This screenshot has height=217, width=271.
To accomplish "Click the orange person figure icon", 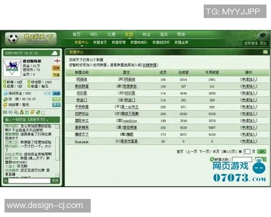I will coord(22,112).
